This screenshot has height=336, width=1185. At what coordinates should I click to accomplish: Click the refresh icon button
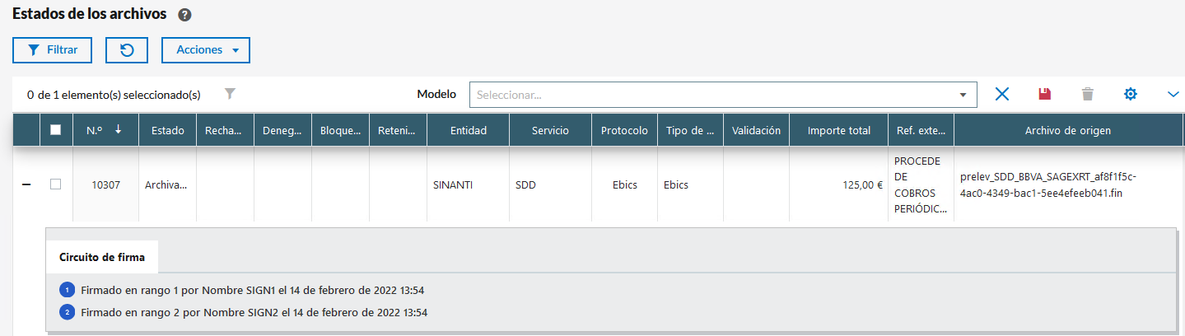127,50
